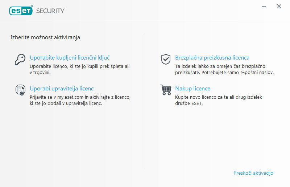Click the ESET logo in the header
290x187 pixels.
[21, 11]
